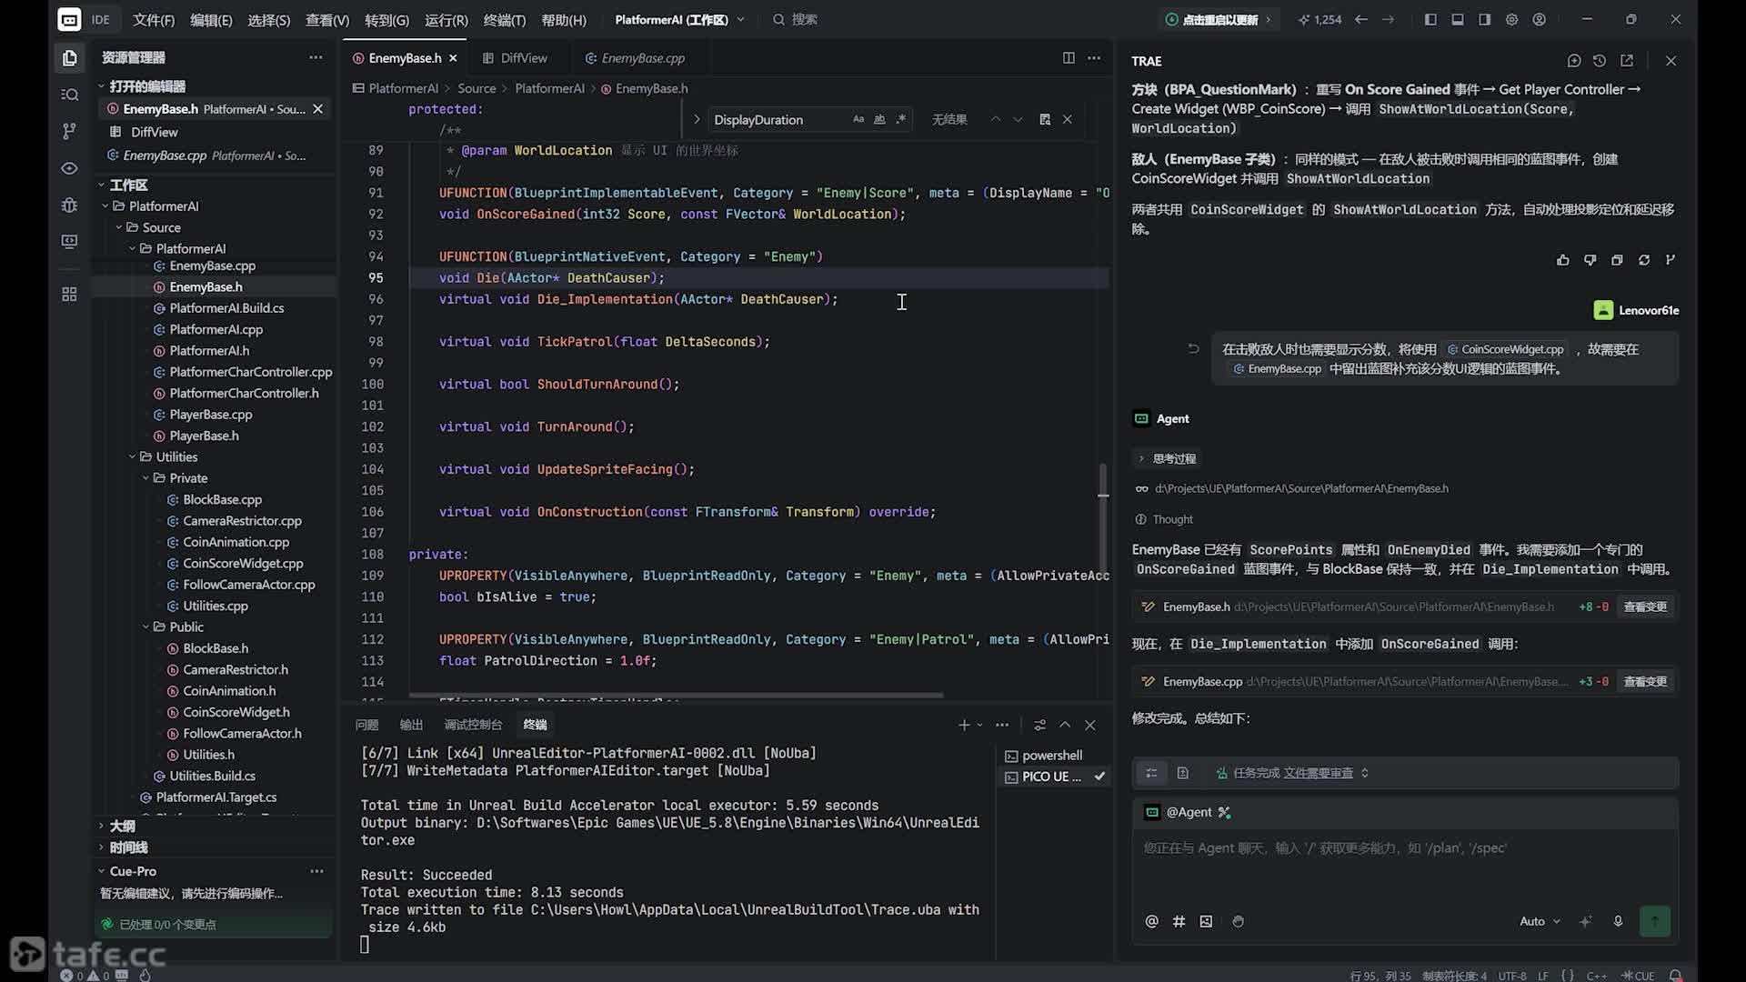Maximize the terminal panel size
The width and height of the screenshot is (1746, 982).
[x=1065, y=725]
